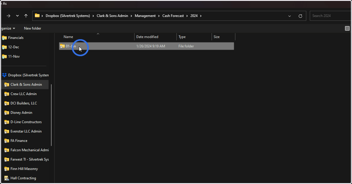Click Disney Admin folder icon
The height and width of the screenshot is (184, 352).
tap(7, 113)
